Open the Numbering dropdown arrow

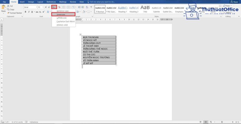pyautogui.click(x=71, y=7)
